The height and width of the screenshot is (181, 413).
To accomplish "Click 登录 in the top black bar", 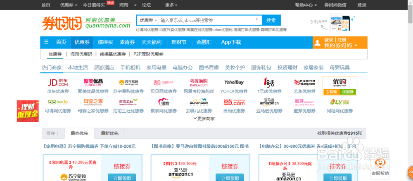I will tap(362, 5).
